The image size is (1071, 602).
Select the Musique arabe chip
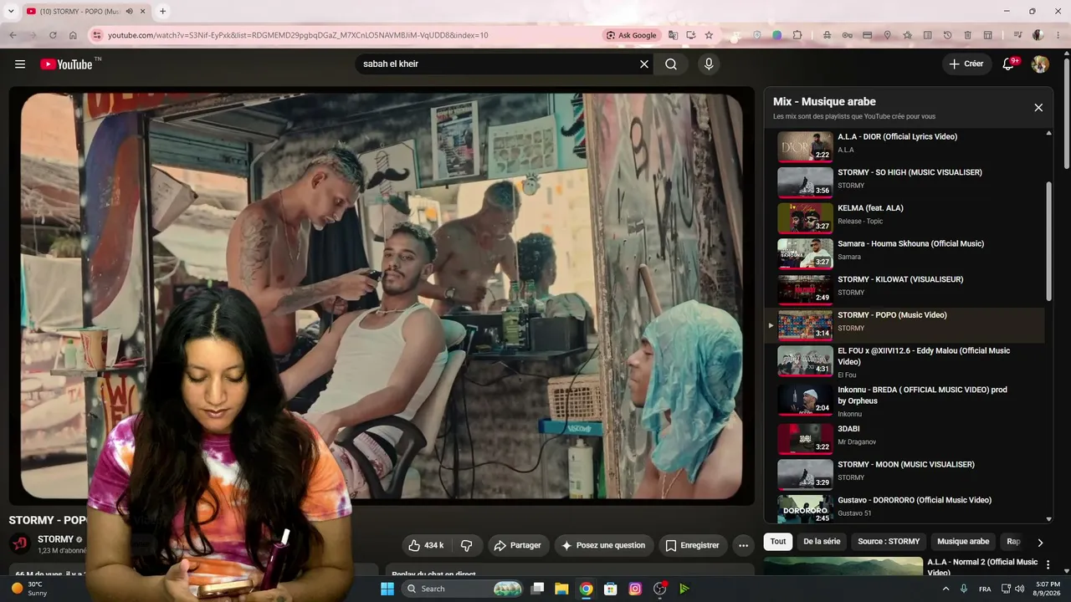963,542
